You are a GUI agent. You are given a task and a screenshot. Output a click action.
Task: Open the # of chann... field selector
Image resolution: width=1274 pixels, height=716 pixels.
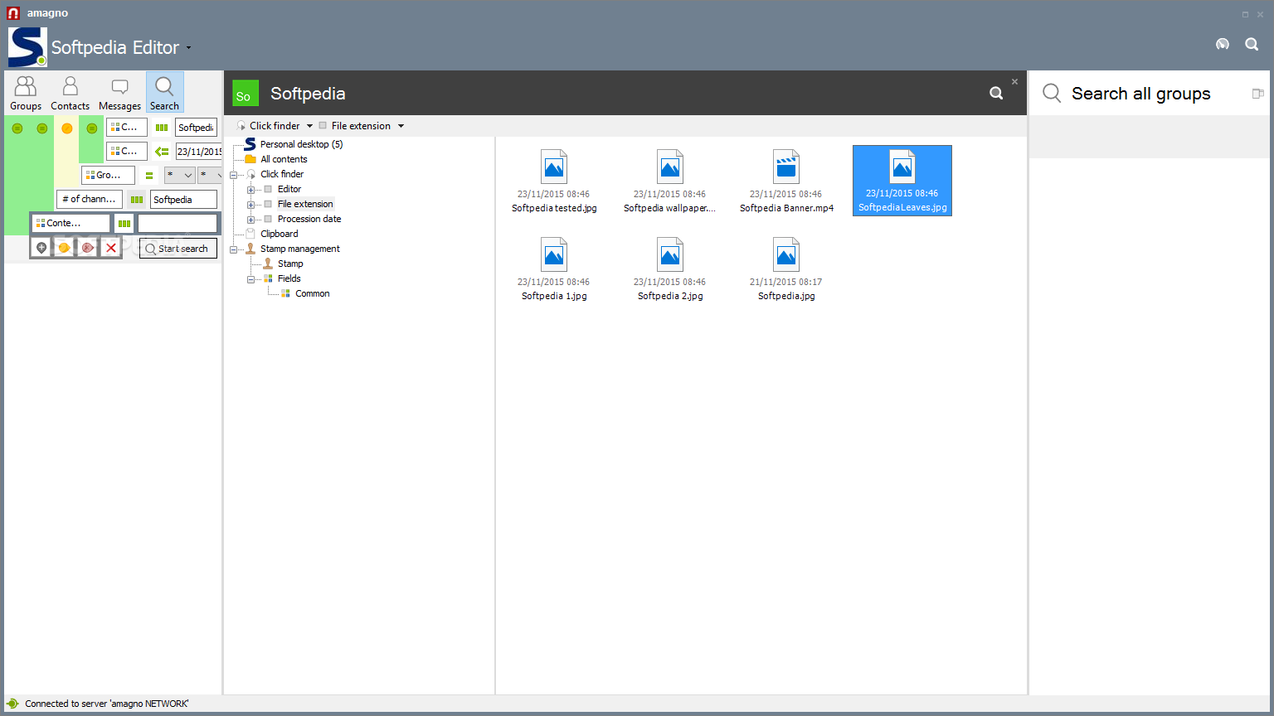click(90, 200)
